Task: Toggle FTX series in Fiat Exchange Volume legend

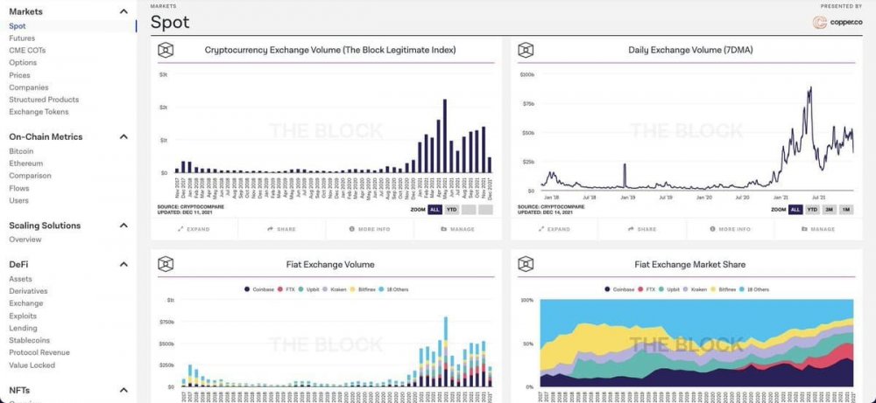Action: point(285,289)
